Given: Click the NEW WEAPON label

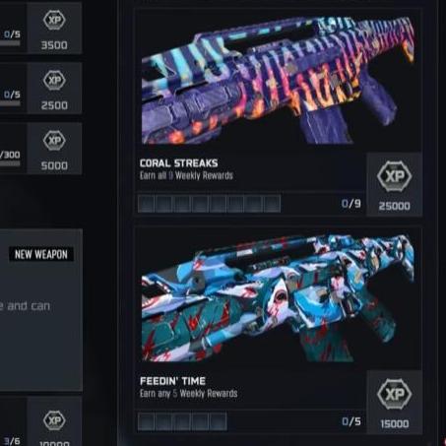Looking at the screenshot, I should [41, 254].
